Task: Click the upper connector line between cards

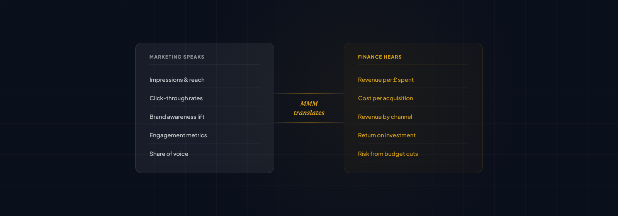Action: pyautogui.click(x=309, y=93)
